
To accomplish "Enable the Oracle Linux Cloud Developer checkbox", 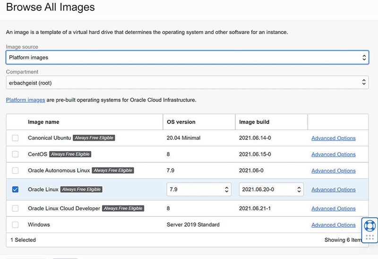I will tap(16, 208).
